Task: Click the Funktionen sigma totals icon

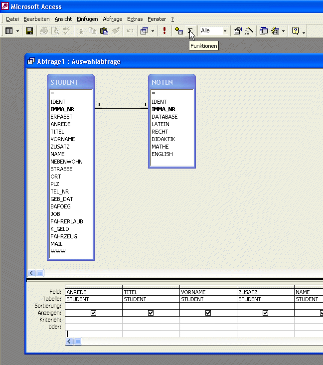Action: point(190,31)
